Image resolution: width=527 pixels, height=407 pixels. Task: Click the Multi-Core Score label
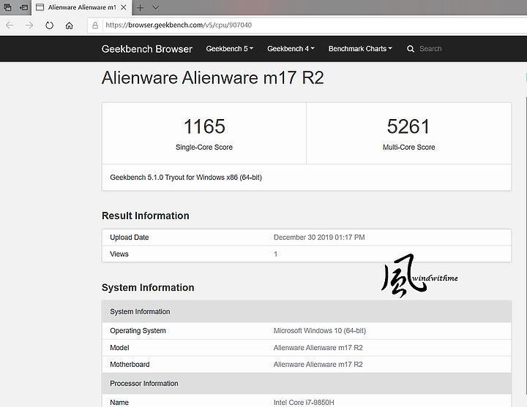coord(408,148)
